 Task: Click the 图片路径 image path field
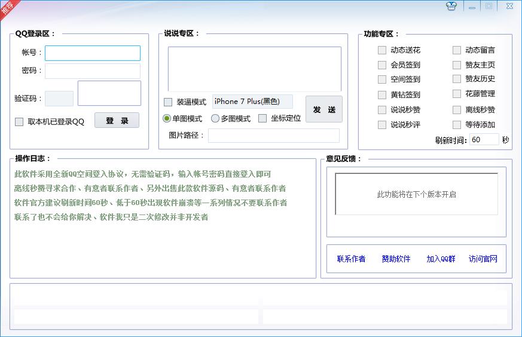[273, 136]
